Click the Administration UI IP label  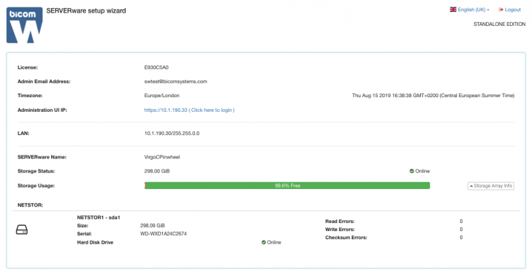42,110
